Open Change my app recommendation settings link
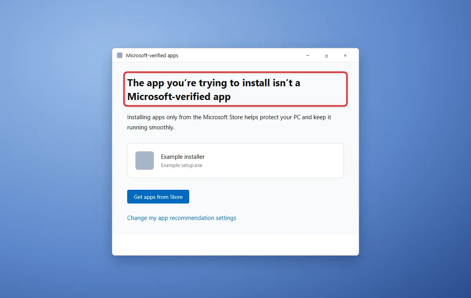 (182, 218)
